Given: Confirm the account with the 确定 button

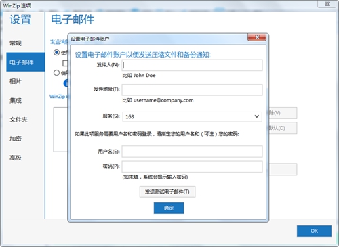Looking at the screenshot, I should click(169, 208).
